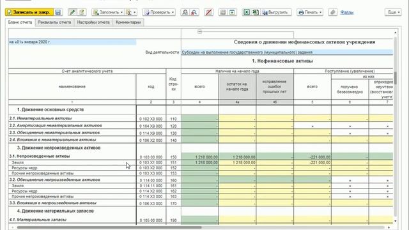Select the 4.1. Материальные запасы row
This screenshot has height=230, width=409.
[38, 220]
